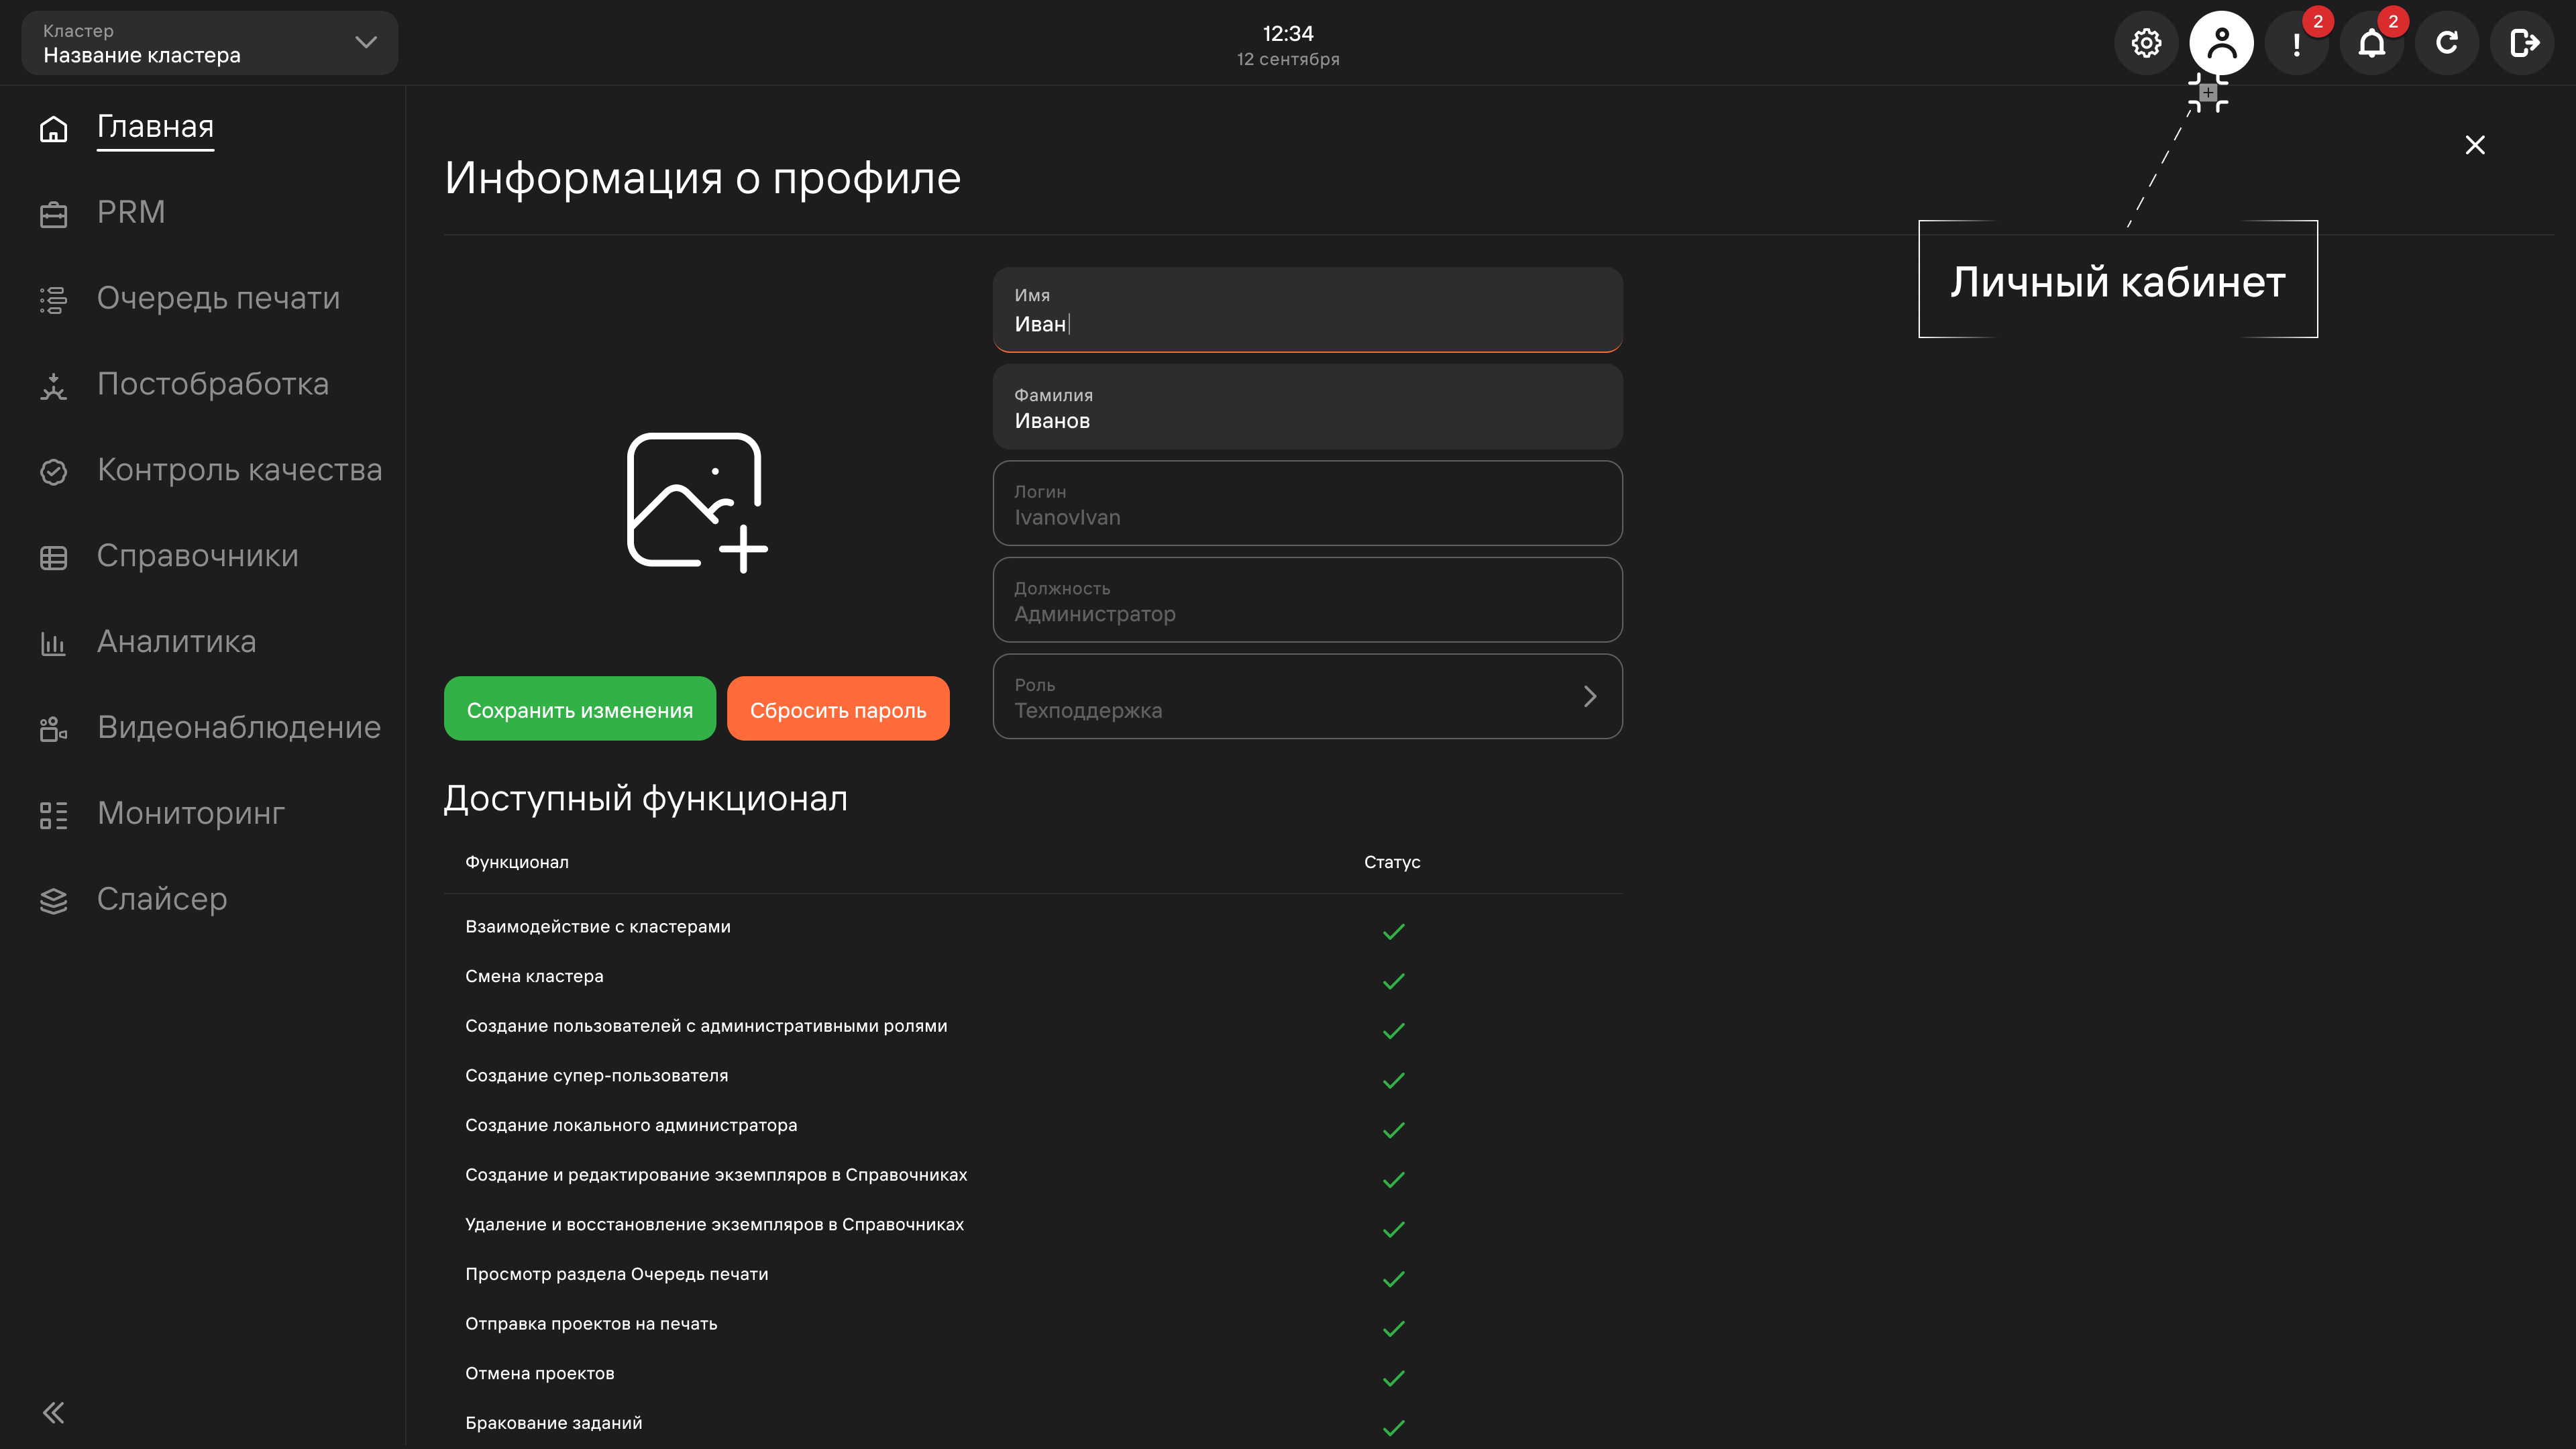Image resolution: width=2576 pixels, height=1449 pixels.
Task: Click the Мониторинг sidebar icon
Action: click(x=53, y=816)
